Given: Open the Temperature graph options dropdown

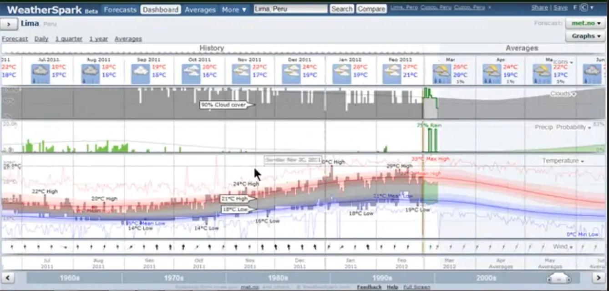Looking at the screenshot, I should pyautogui.click(x=563, y=161).
